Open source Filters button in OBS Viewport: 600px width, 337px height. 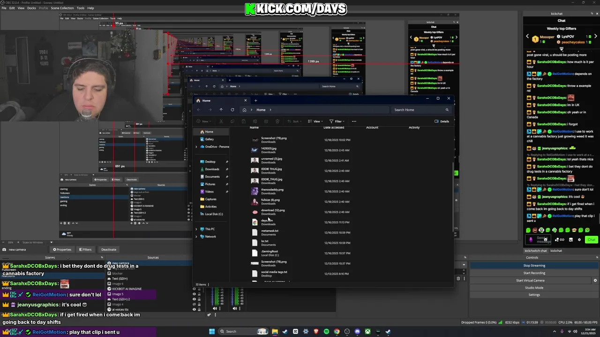85,249
